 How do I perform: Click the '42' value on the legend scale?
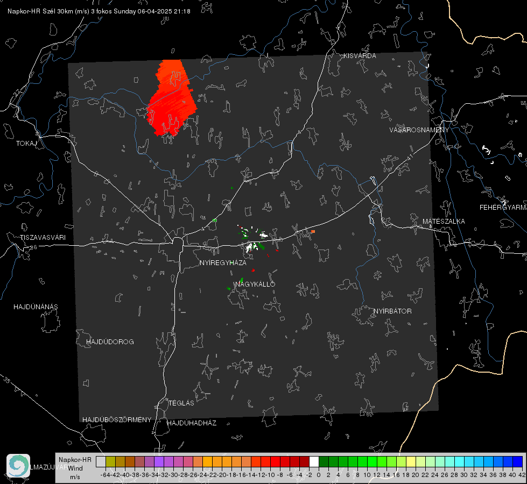(x=522, y=475)
